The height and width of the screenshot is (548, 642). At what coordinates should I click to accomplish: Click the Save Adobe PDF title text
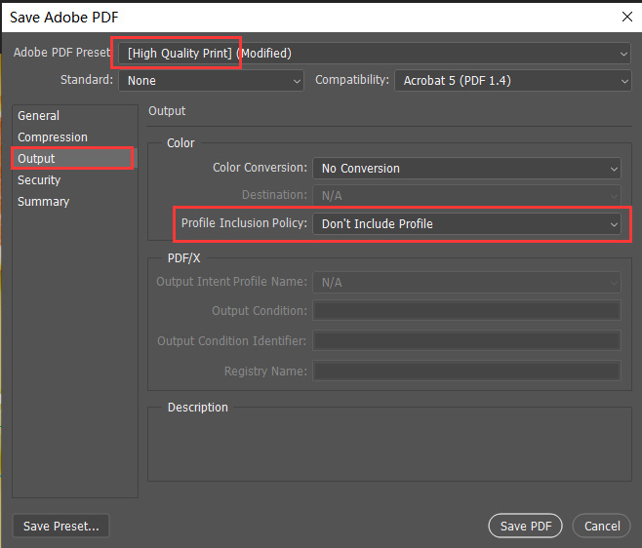(63, 18)
